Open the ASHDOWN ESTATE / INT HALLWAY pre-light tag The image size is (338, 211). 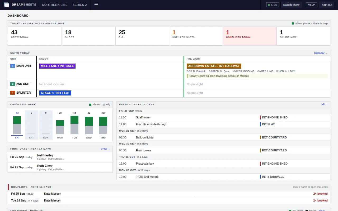[214, 66]
